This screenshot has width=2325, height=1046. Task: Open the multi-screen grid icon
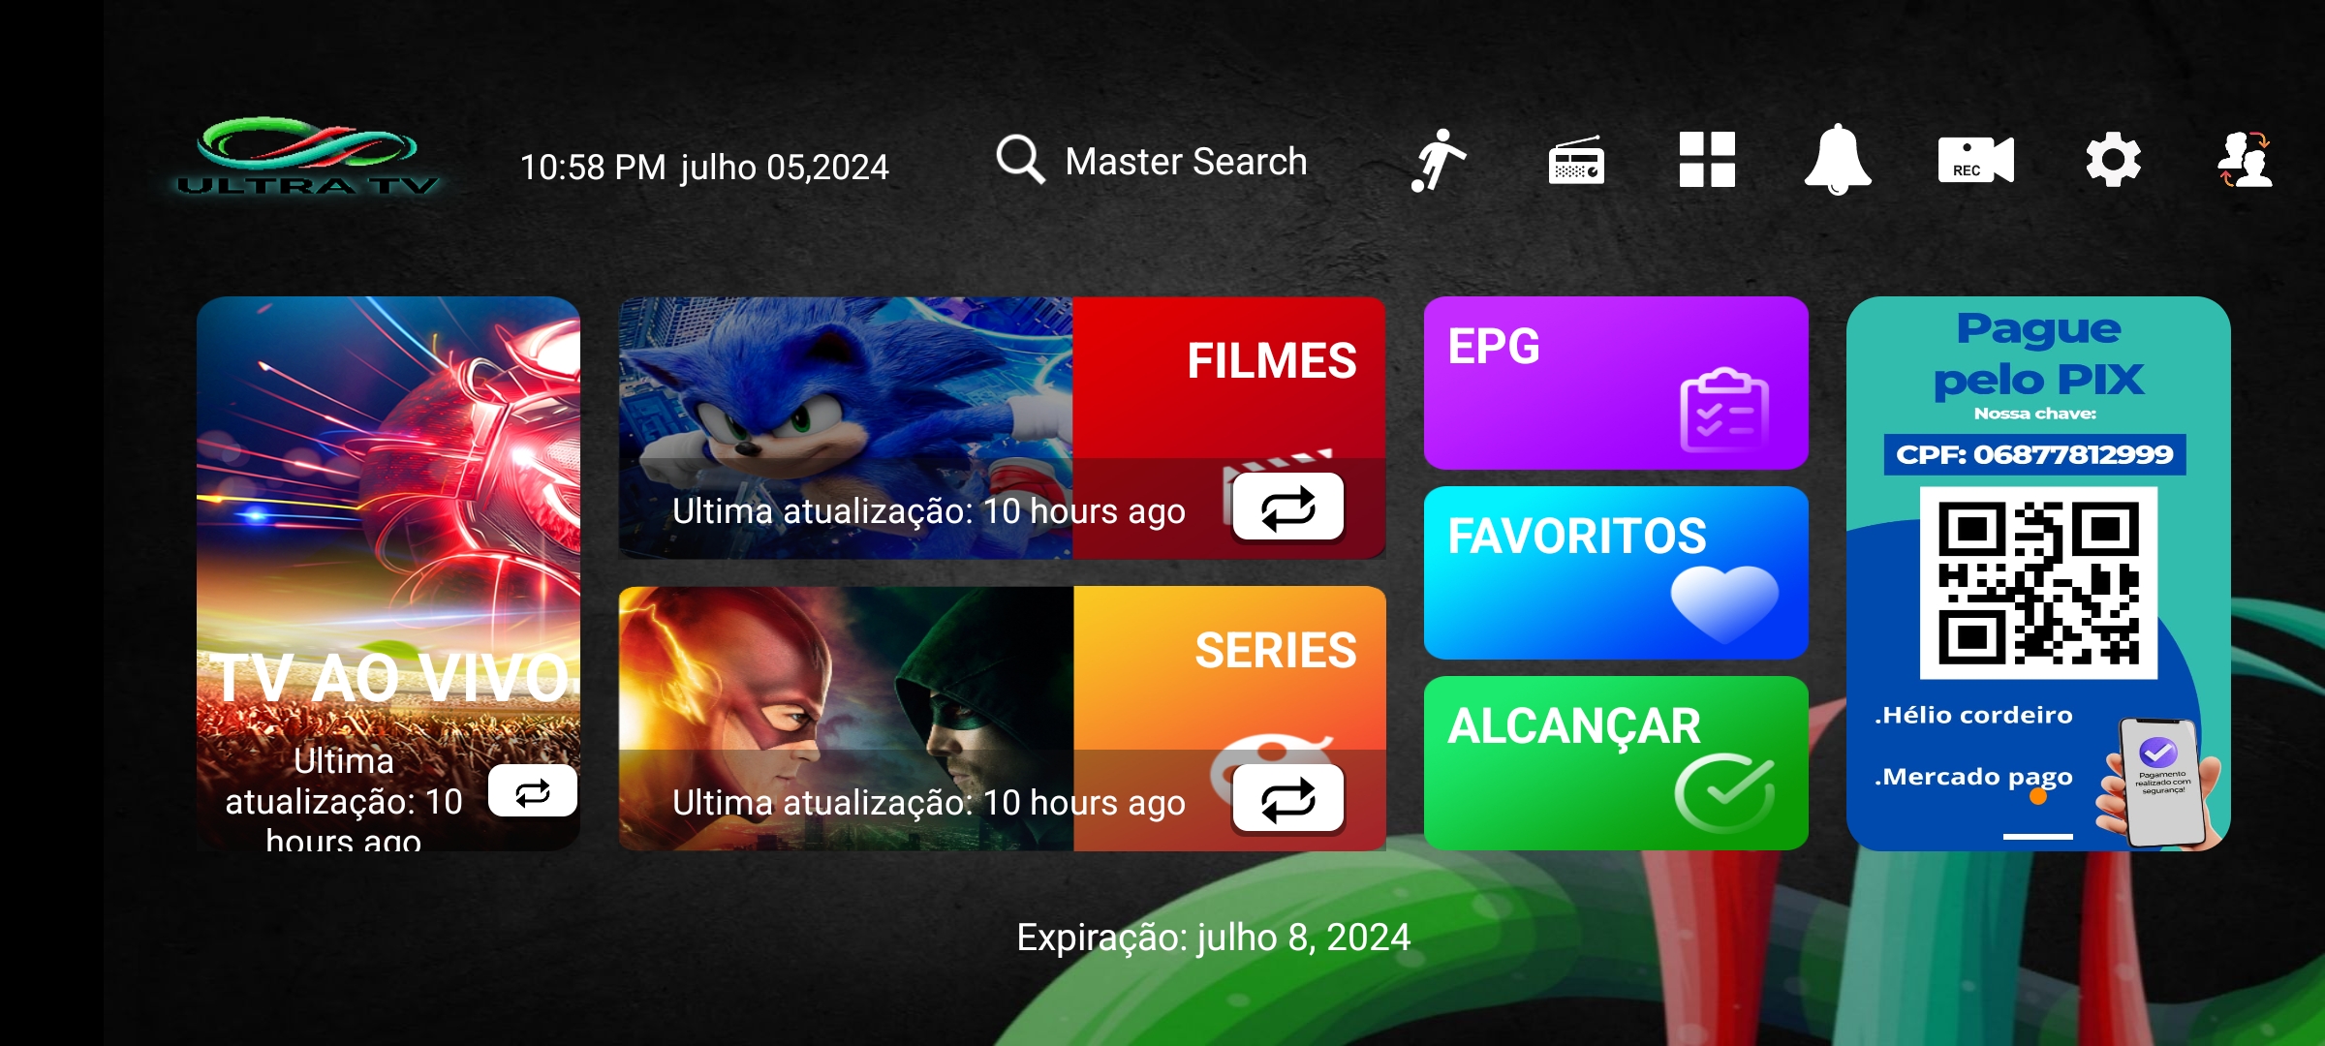1707,160
